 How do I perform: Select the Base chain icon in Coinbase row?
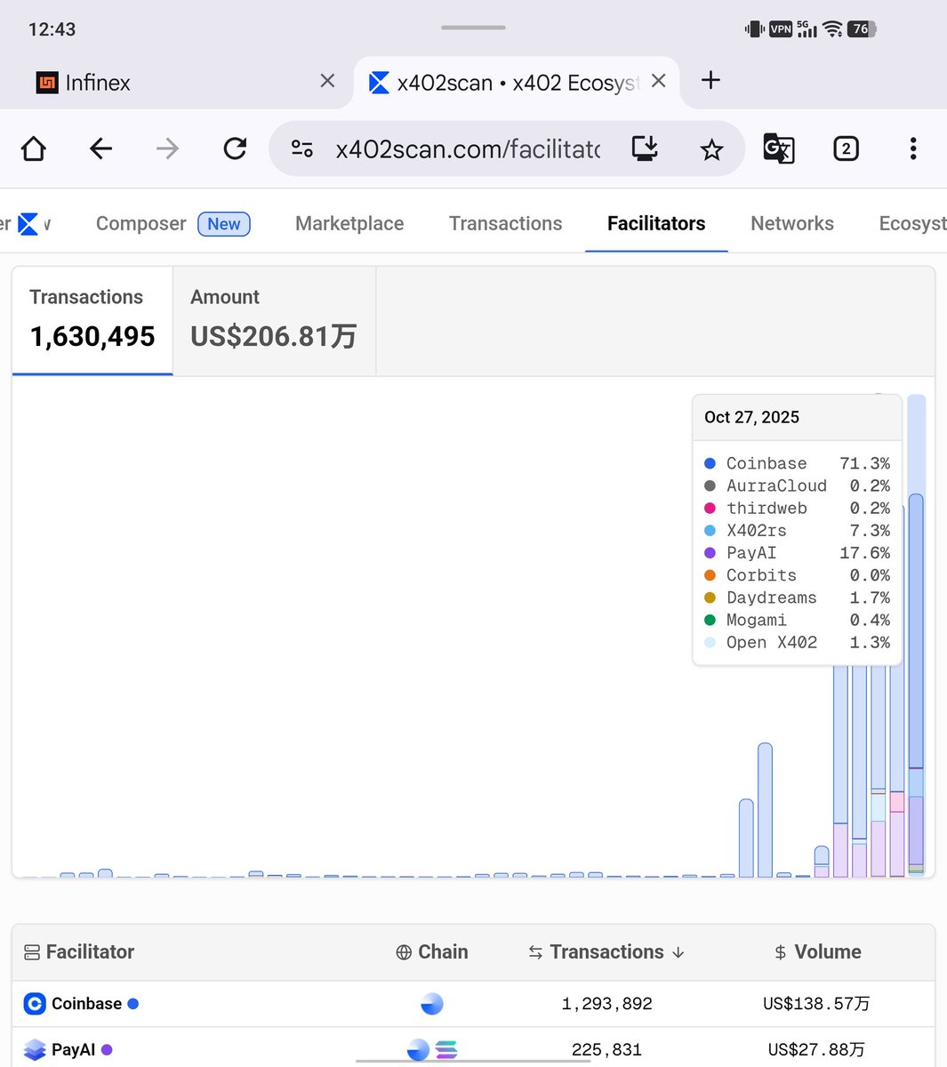tap(431, 1003)
